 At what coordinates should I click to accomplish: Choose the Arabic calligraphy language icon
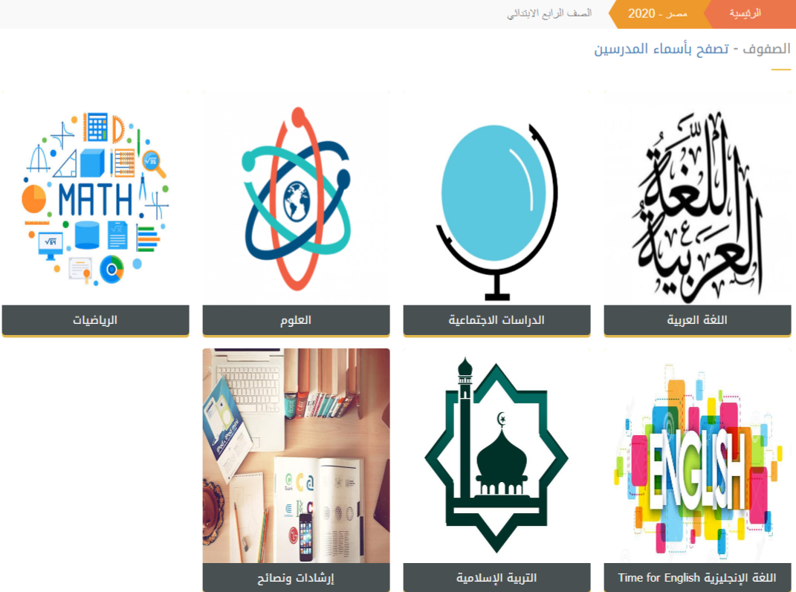(697, 198)
